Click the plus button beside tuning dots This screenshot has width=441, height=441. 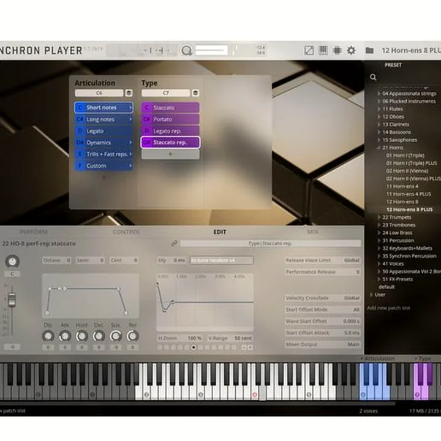point(250,348)
